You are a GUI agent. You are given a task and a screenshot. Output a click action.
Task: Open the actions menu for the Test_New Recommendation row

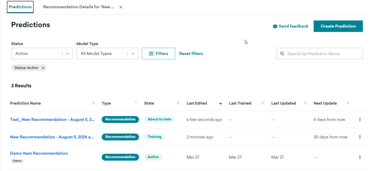click(360, 119)
